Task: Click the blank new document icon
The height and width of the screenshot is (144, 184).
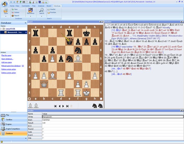Action: [x=27, y=2]
